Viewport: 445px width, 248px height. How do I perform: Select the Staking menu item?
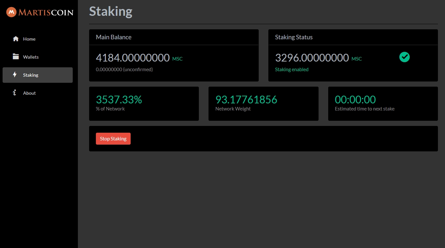click(38, 75)
